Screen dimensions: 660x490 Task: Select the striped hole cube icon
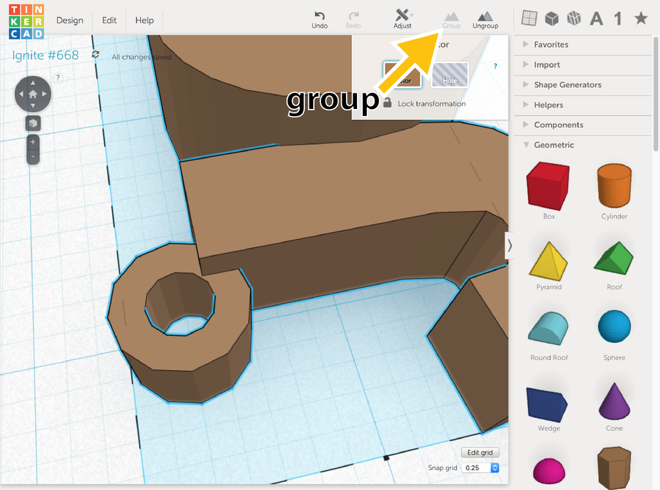[x=574, y=18]
